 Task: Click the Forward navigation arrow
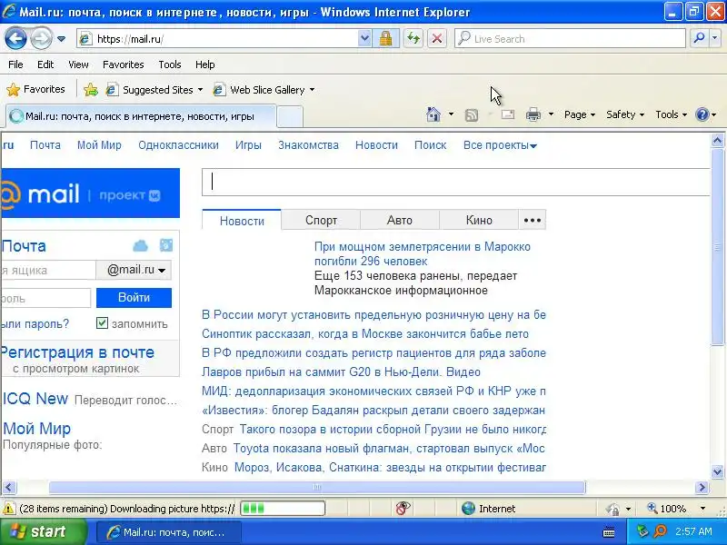[x=41, y=38]
